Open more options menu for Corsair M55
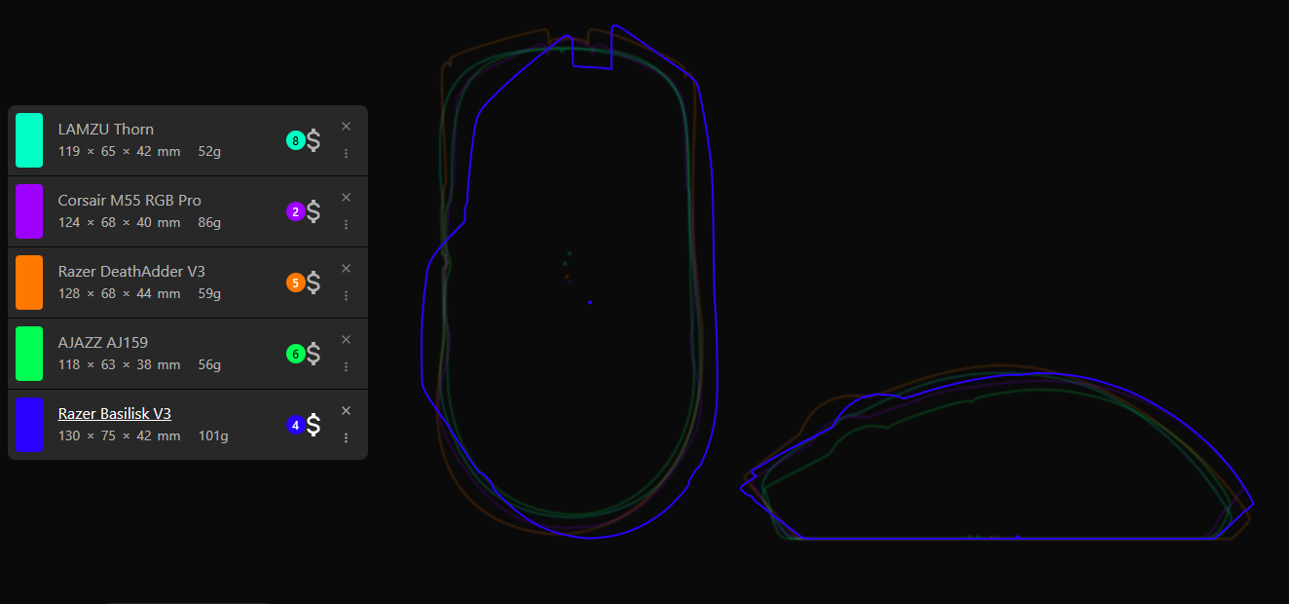The width and height of the screenshot is (1289, 604). pos(346,224)
